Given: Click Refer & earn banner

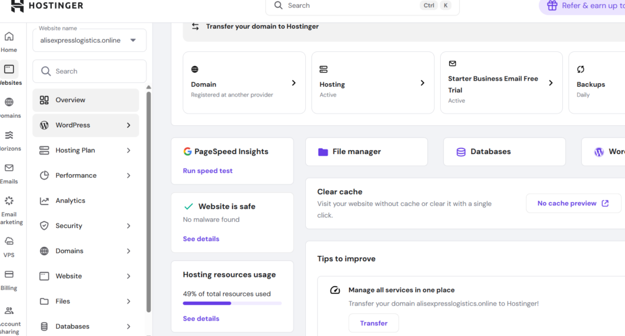Looking at the screenshot, I should 582,5.
